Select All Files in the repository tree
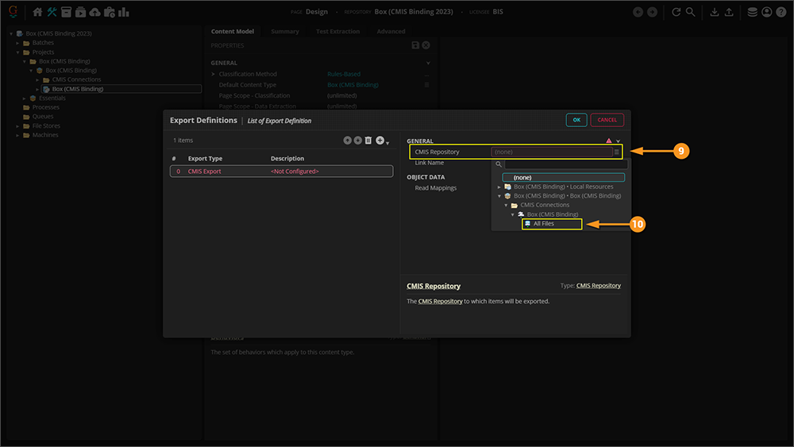 543,224
